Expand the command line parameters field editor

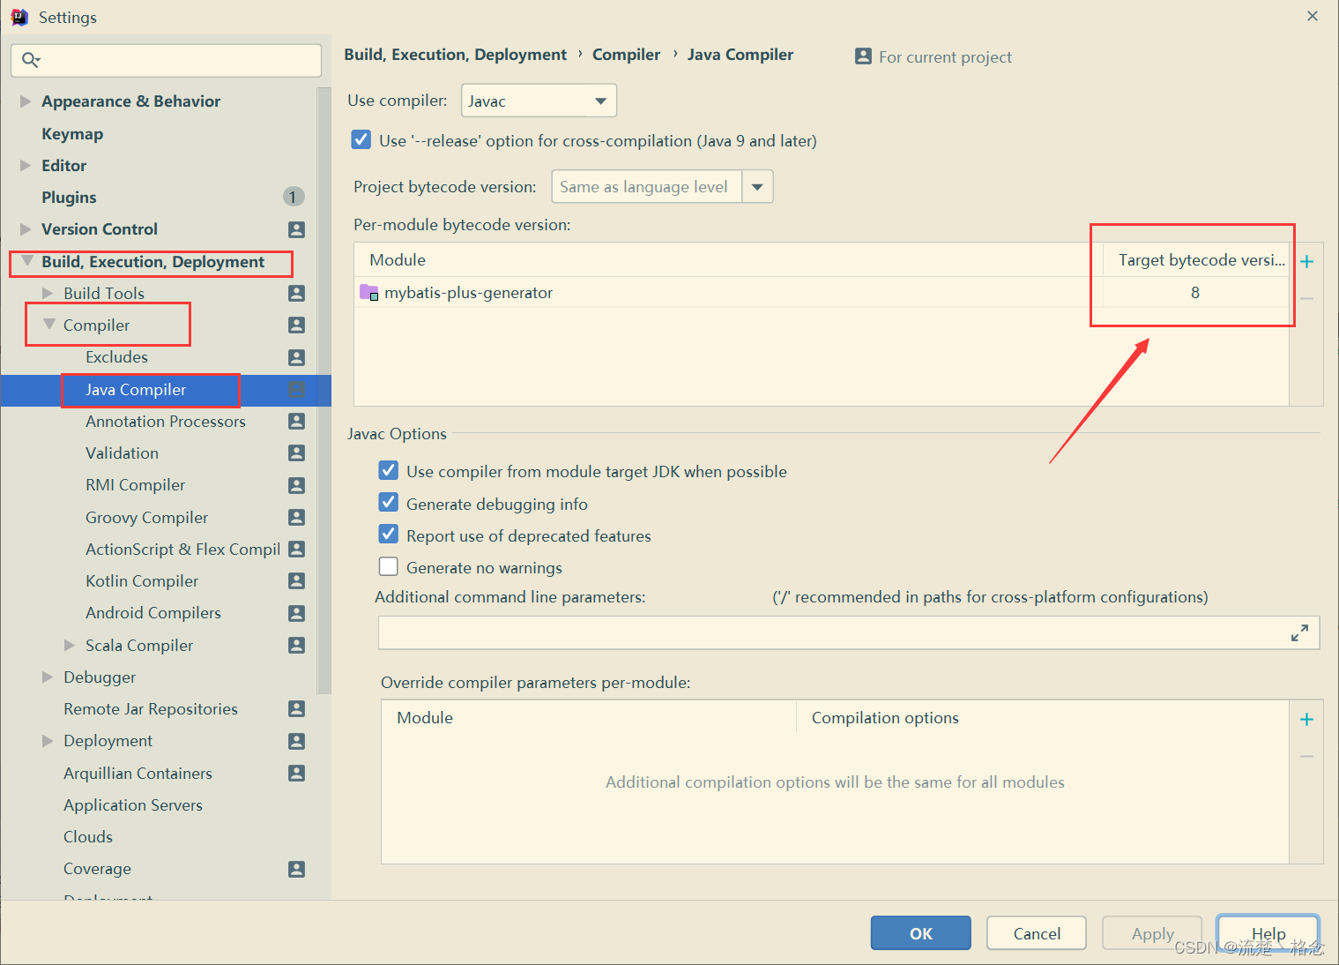pos(1299,633)
